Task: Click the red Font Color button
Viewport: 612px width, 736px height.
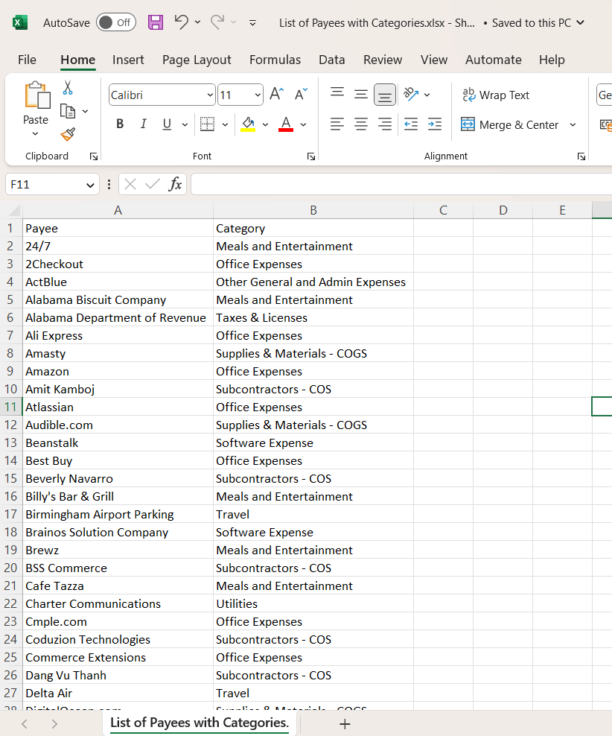Action: click(286, 124)
